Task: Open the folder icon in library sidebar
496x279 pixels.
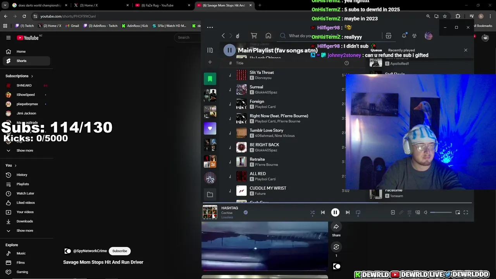Action: coord(210,195)
